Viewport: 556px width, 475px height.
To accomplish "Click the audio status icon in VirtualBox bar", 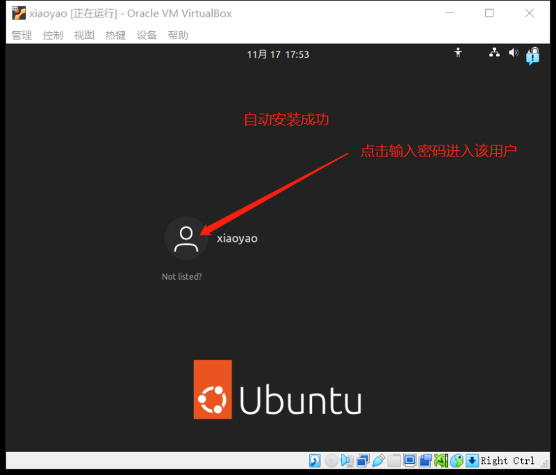I will [347, 460].
